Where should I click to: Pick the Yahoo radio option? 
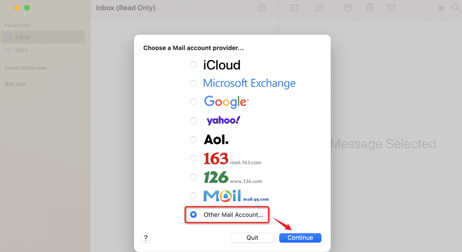click(x=193, y=121)
